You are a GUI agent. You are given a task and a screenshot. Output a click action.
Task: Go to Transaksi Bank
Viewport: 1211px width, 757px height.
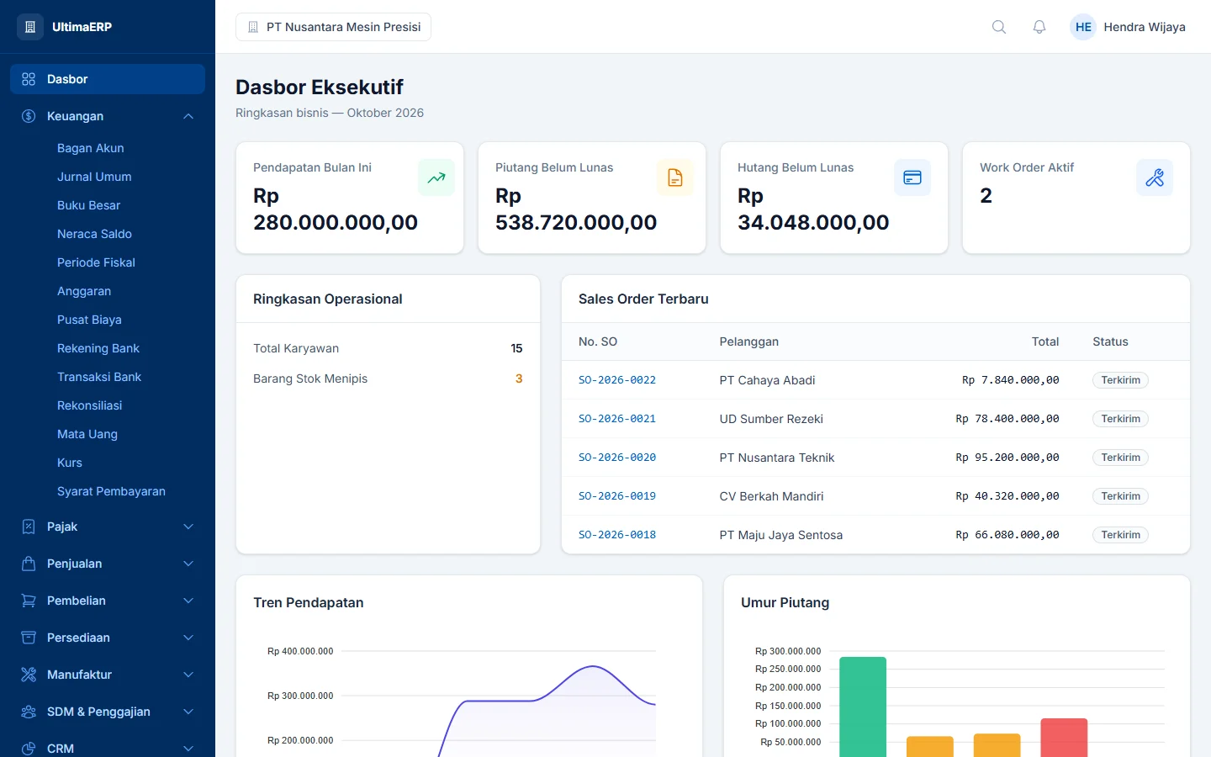99,377
